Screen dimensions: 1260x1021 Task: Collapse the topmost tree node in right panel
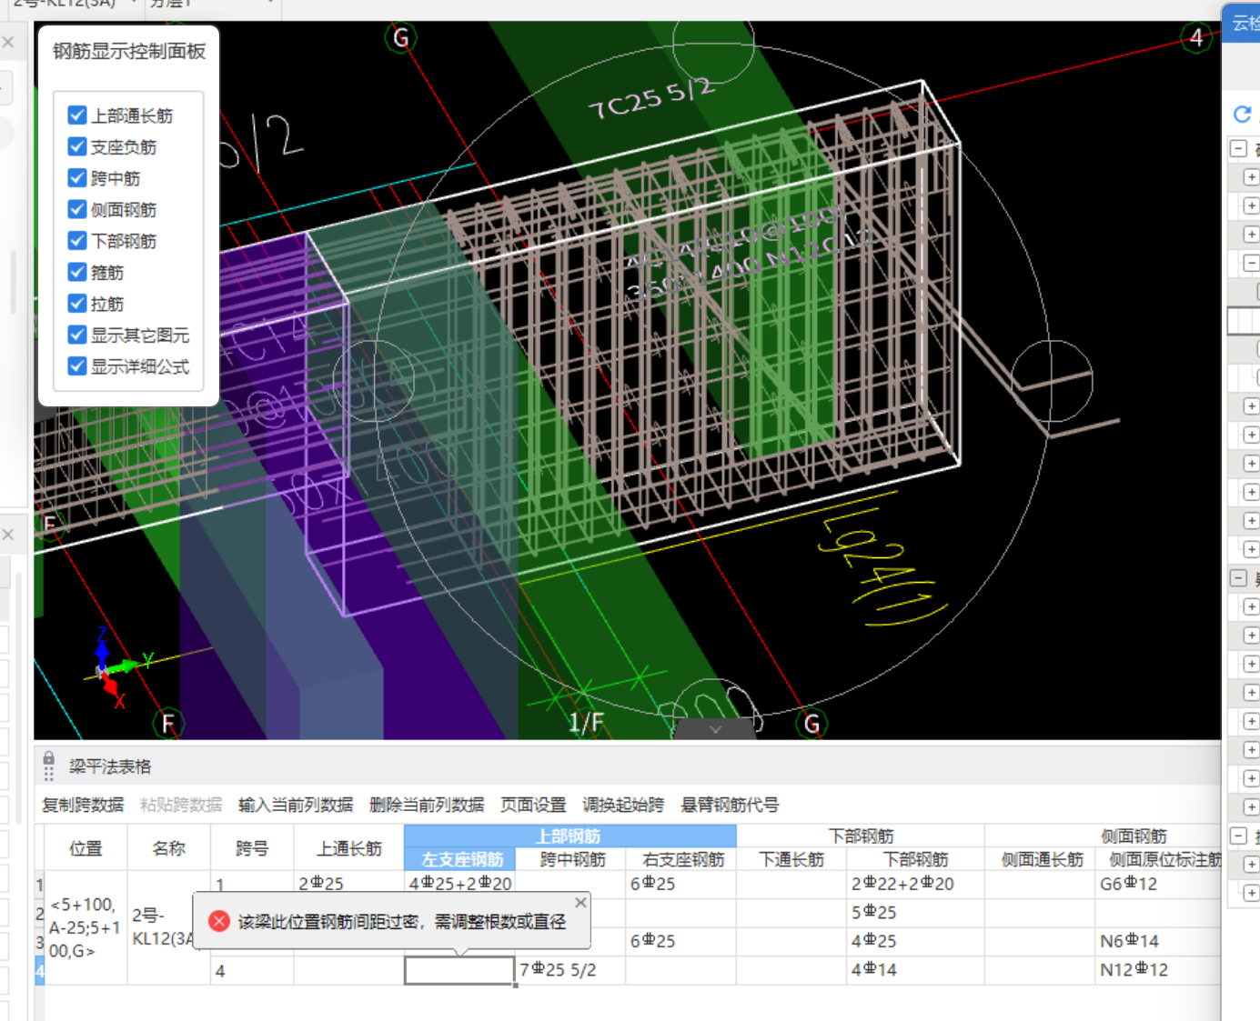pyautogui.click(x=1238, y=148)
